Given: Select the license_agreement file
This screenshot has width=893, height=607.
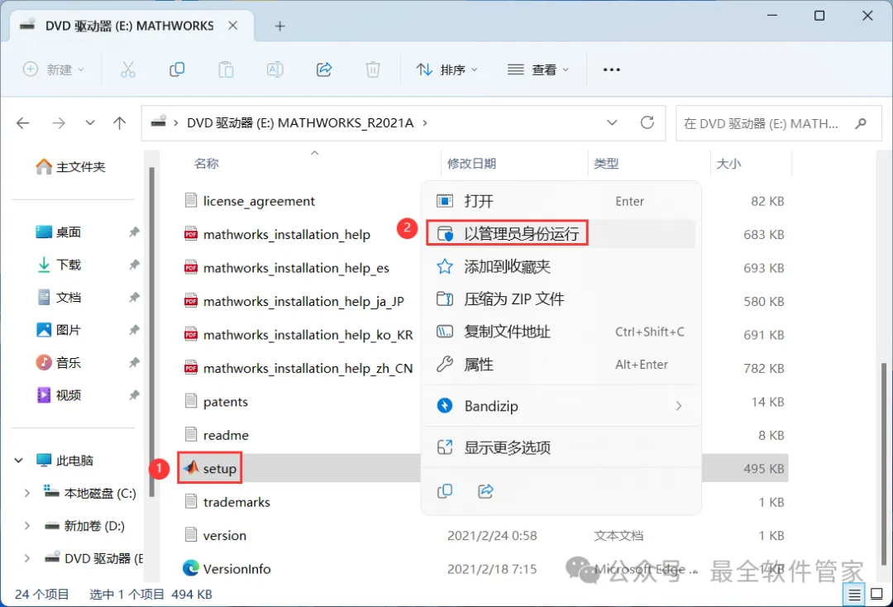Looking at the screenshot, I should point(251,201).
